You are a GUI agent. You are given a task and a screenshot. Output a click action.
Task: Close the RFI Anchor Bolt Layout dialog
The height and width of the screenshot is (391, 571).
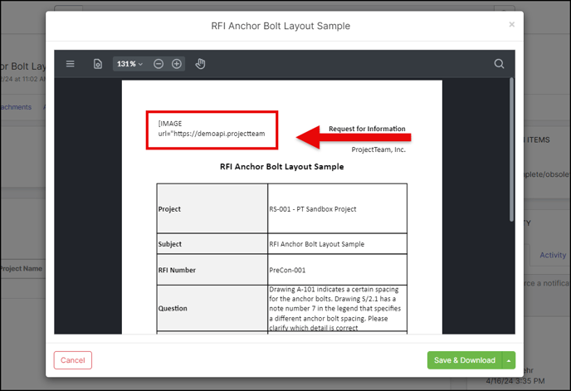tap(511, 24)
